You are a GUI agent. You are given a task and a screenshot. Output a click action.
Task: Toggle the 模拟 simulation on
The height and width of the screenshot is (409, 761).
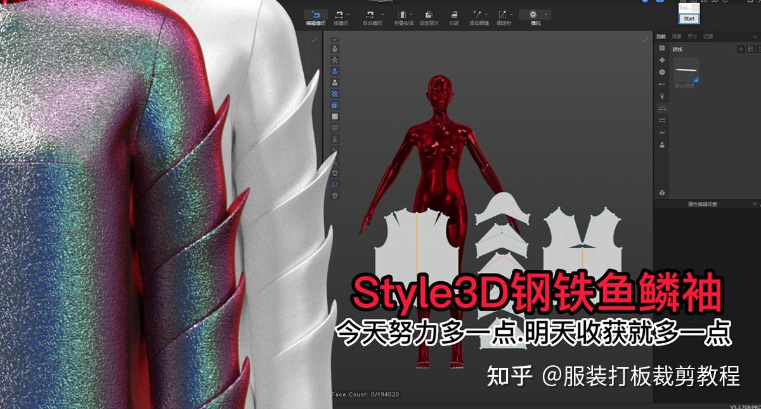531,14
